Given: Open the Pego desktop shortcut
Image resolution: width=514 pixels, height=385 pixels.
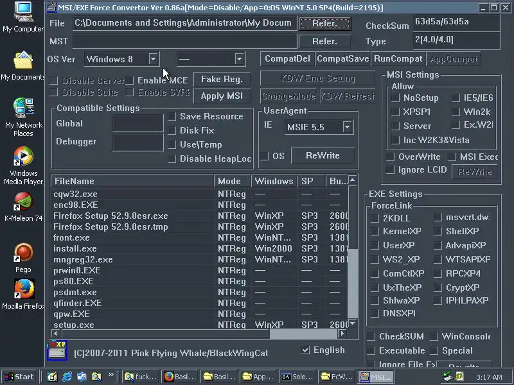Looking at the screenshot, I should coord(23,258).
